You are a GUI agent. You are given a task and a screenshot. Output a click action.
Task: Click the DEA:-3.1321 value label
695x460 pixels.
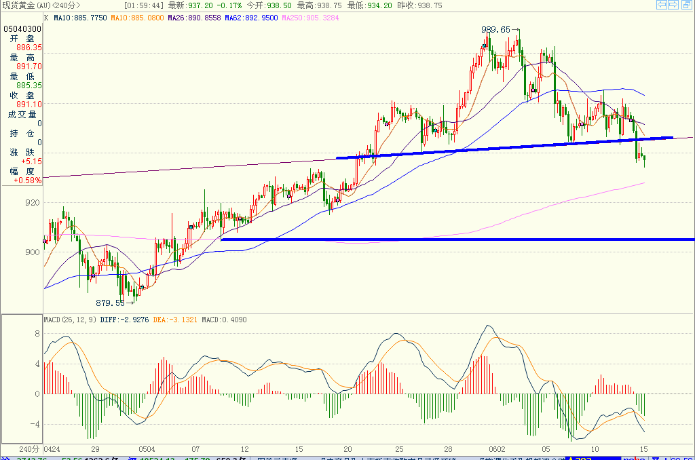pyautogui.click(x=175, y=320)
